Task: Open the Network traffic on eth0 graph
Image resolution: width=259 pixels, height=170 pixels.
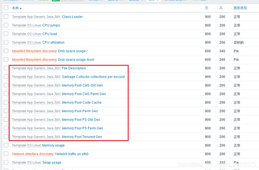Action: click(x=72, y=154)
